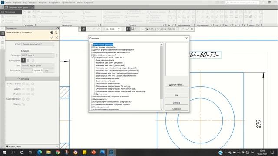Select Усиление шва снять (лицевой)
The height and width of the screenshot is (156, 278).
tap(109, 63)
